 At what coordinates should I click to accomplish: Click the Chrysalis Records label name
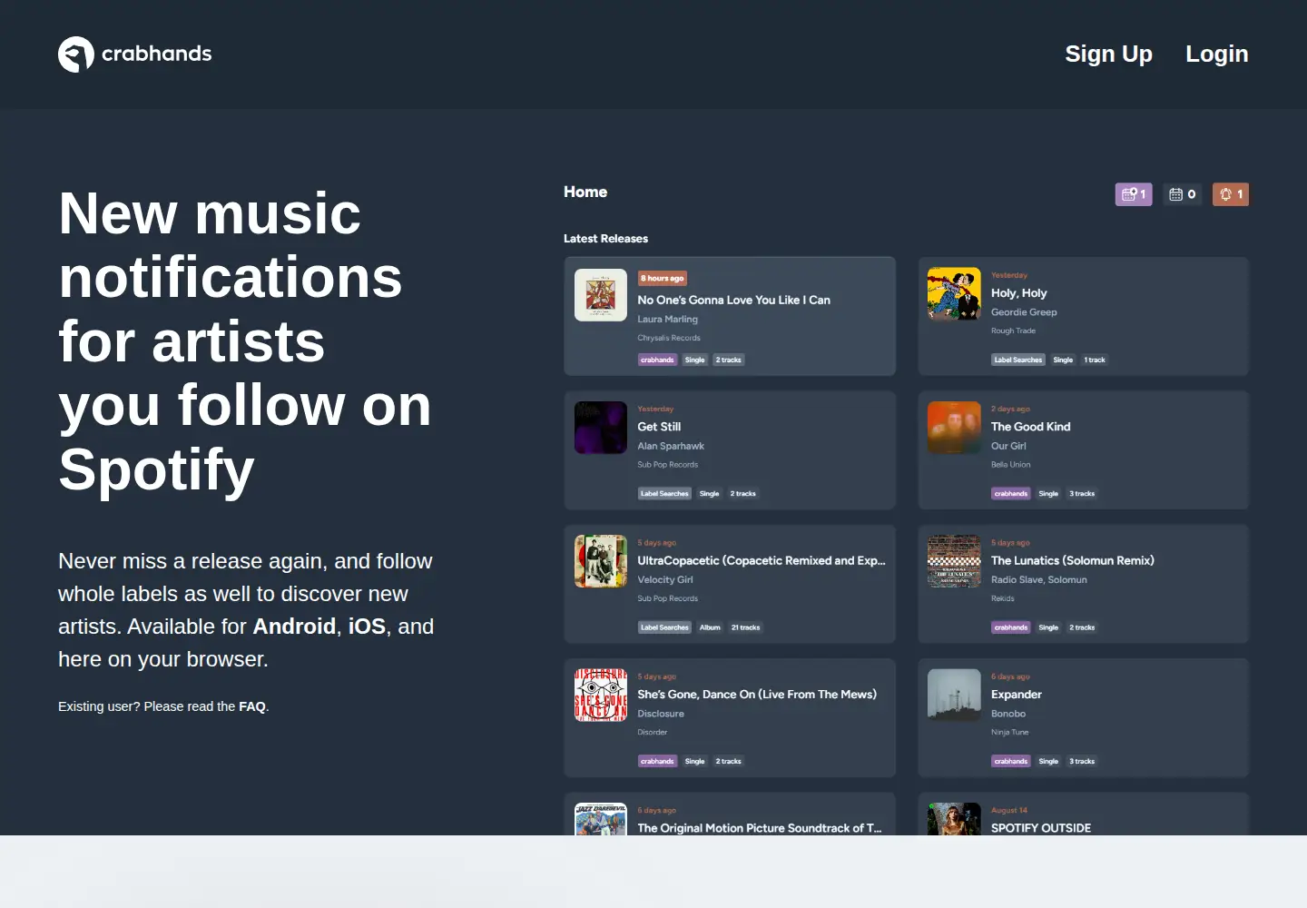669,338
